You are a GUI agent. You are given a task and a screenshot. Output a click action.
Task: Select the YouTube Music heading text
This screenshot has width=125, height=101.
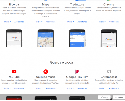pos(46,77)
